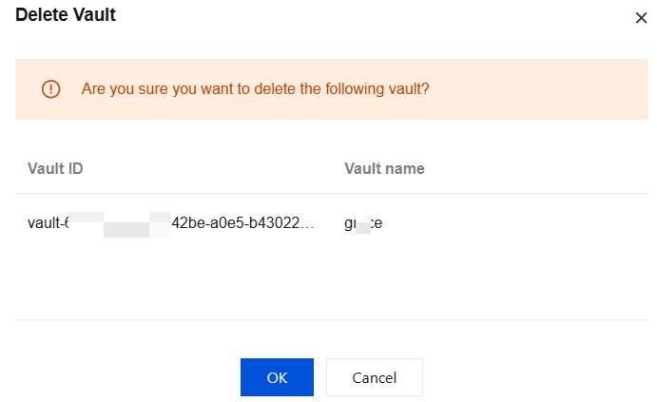Click the word 'vault?' in the warning
Screen dimensions: 657x402
coord(410,89)
